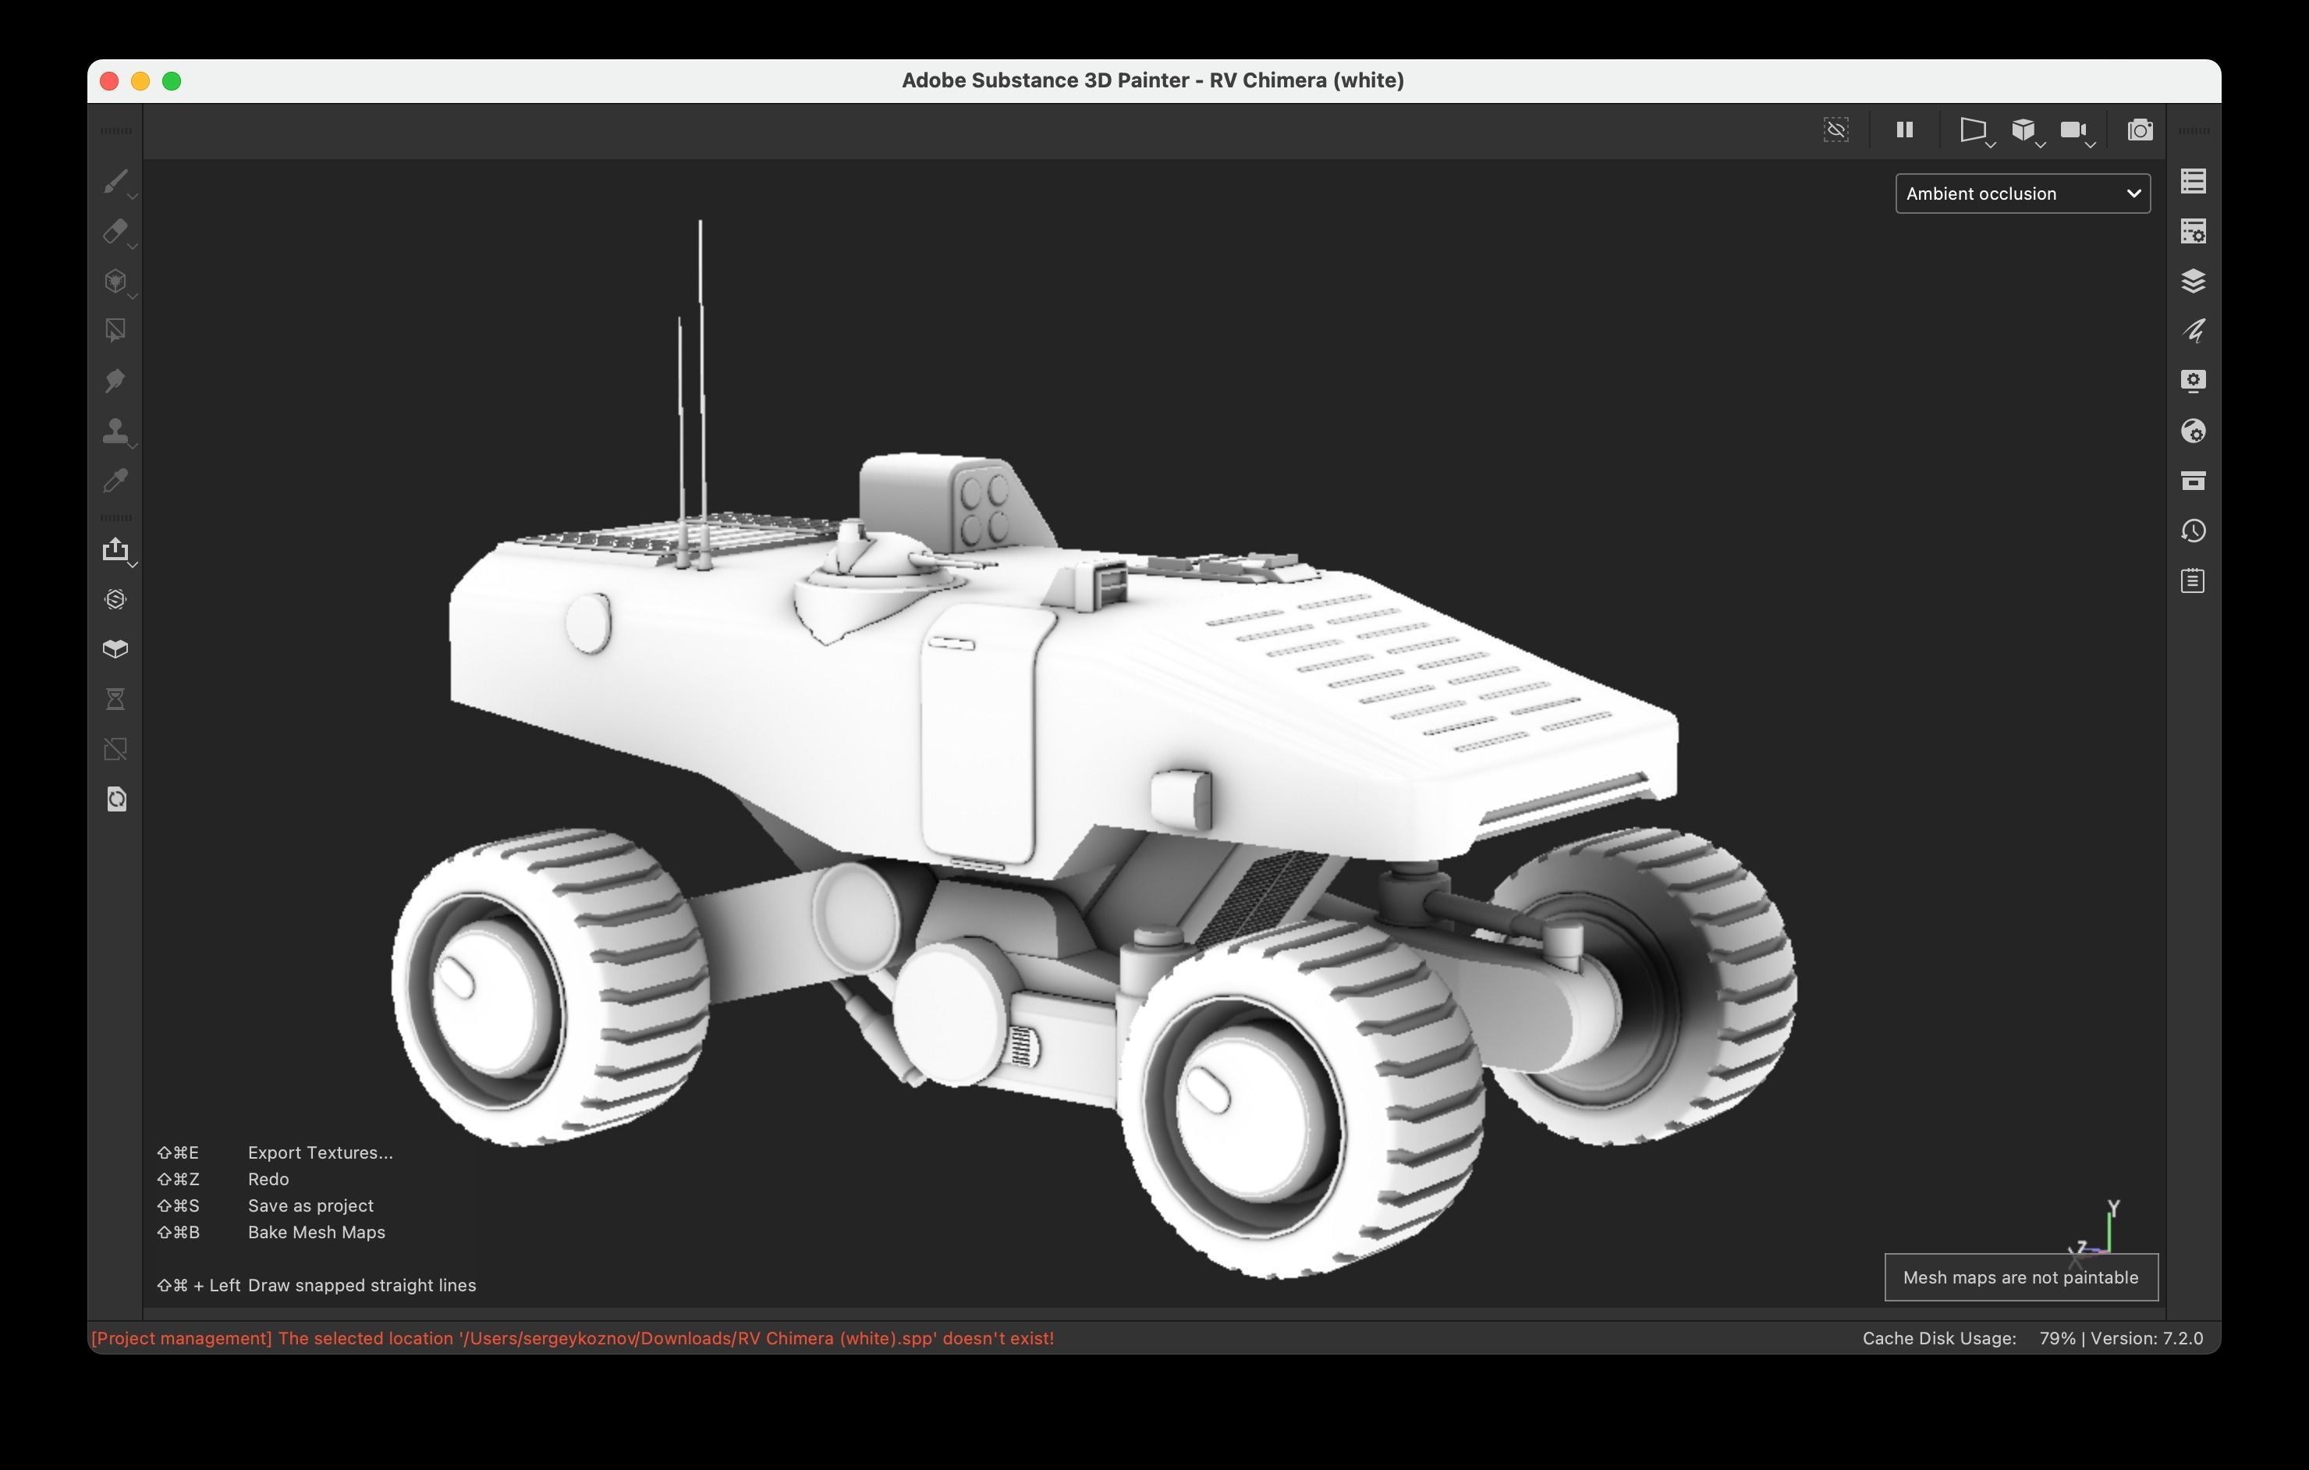This screenshot has height=1470, width=2309.
Task: Open the 3D cube view mode dropdown
Action: pos(2026,130)
